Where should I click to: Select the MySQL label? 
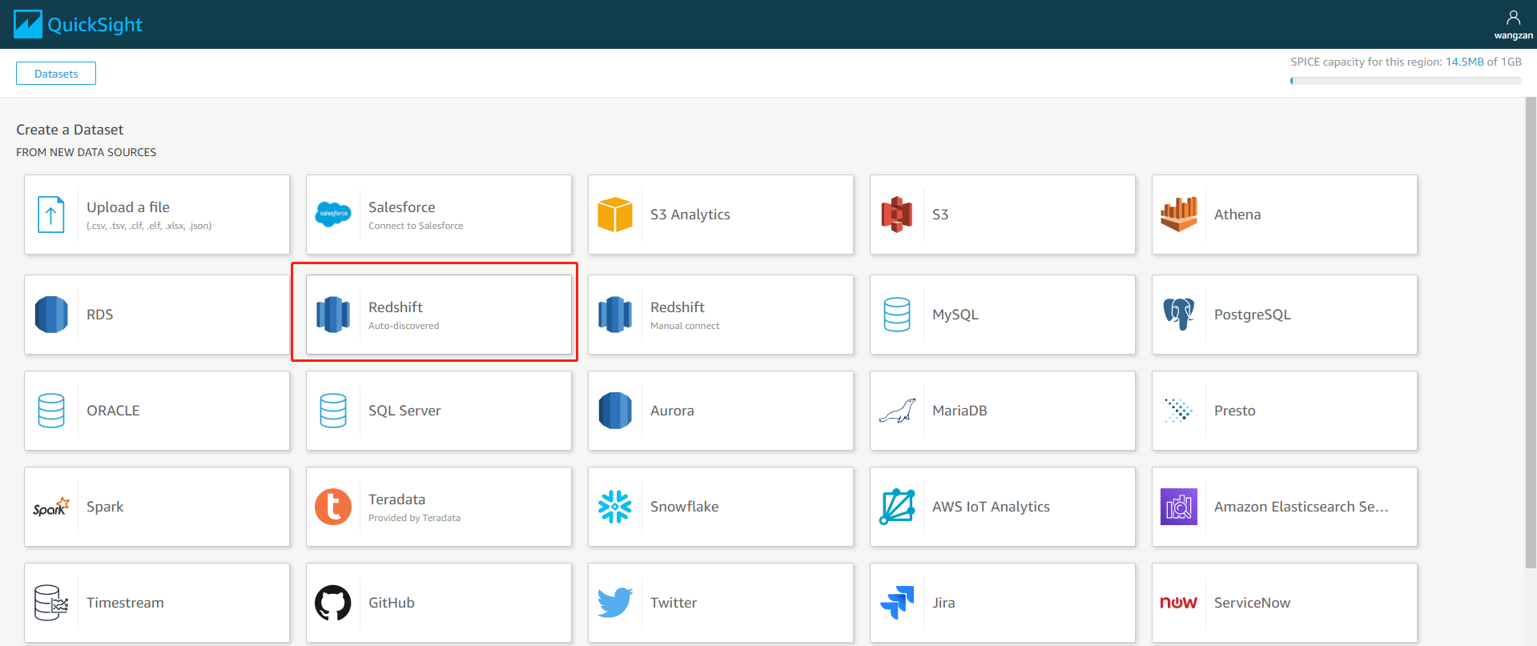[x=956, y=315]
